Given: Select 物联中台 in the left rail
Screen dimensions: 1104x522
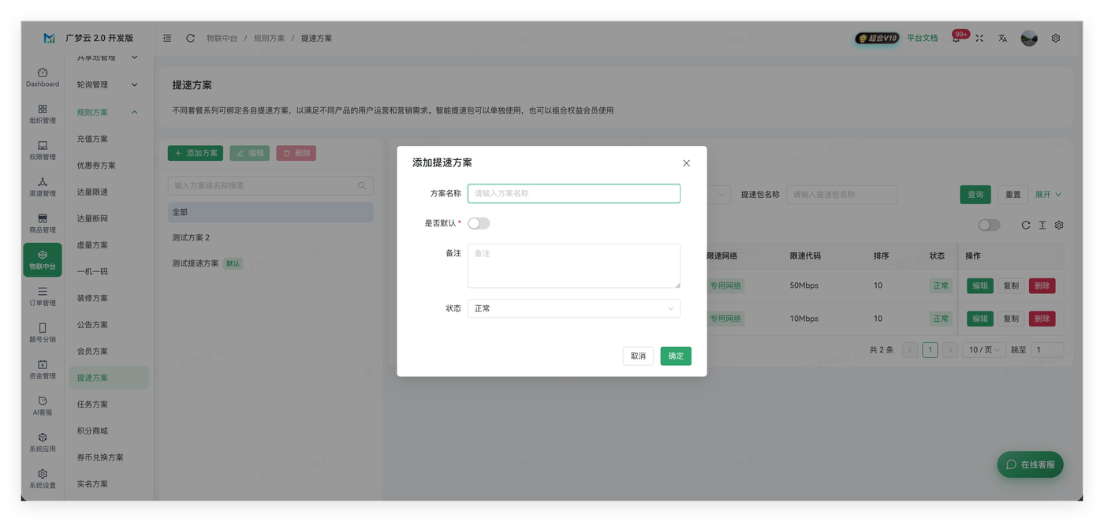Looking at the screenshot, I should point(43,259).
